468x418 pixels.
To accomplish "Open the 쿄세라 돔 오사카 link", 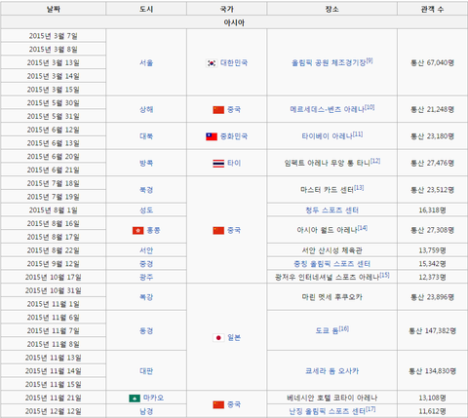I will [x=332, y=371].
